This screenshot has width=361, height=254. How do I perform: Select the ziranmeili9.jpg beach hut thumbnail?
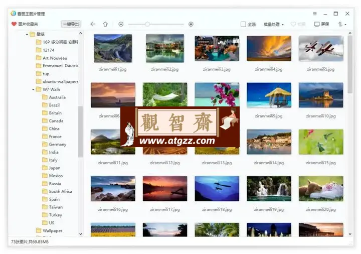click(269, 95)
